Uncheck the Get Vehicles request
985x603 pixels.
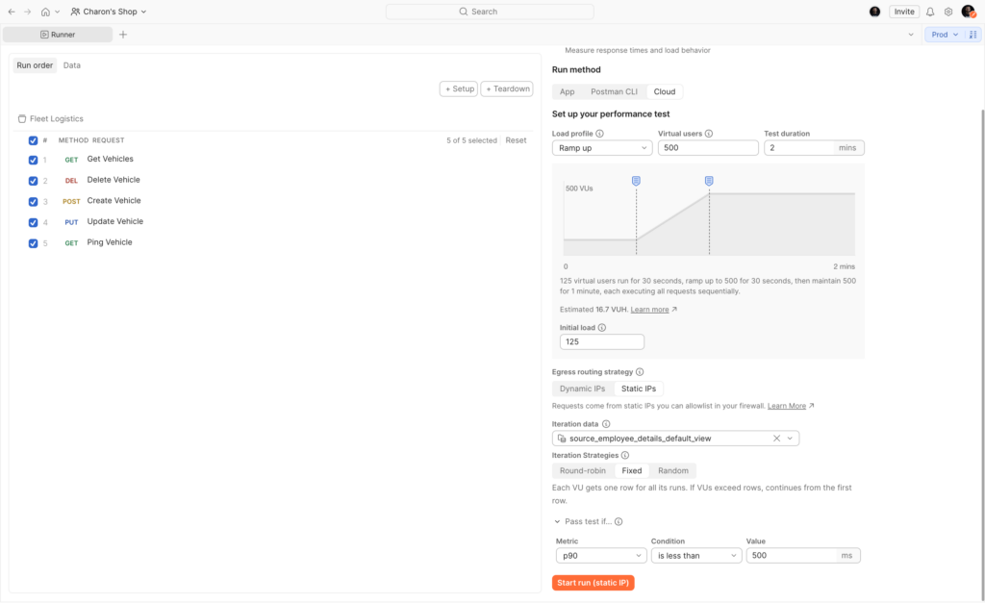[34, 161]
